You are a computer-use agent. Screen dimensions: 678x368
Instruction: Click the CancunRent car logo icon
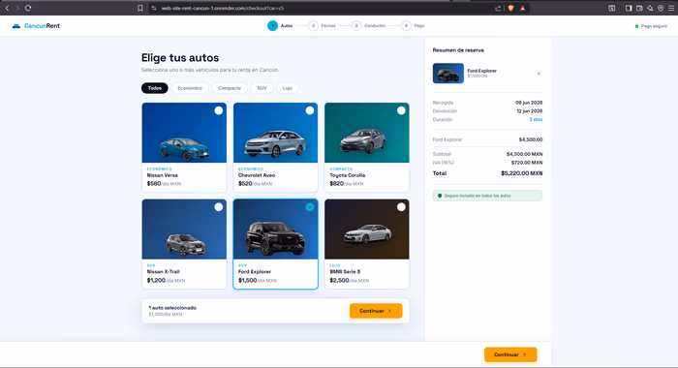coord(16,26)
